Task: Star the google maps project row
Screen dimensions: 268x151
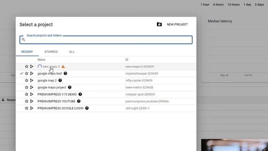Action: tap(26, 87)
